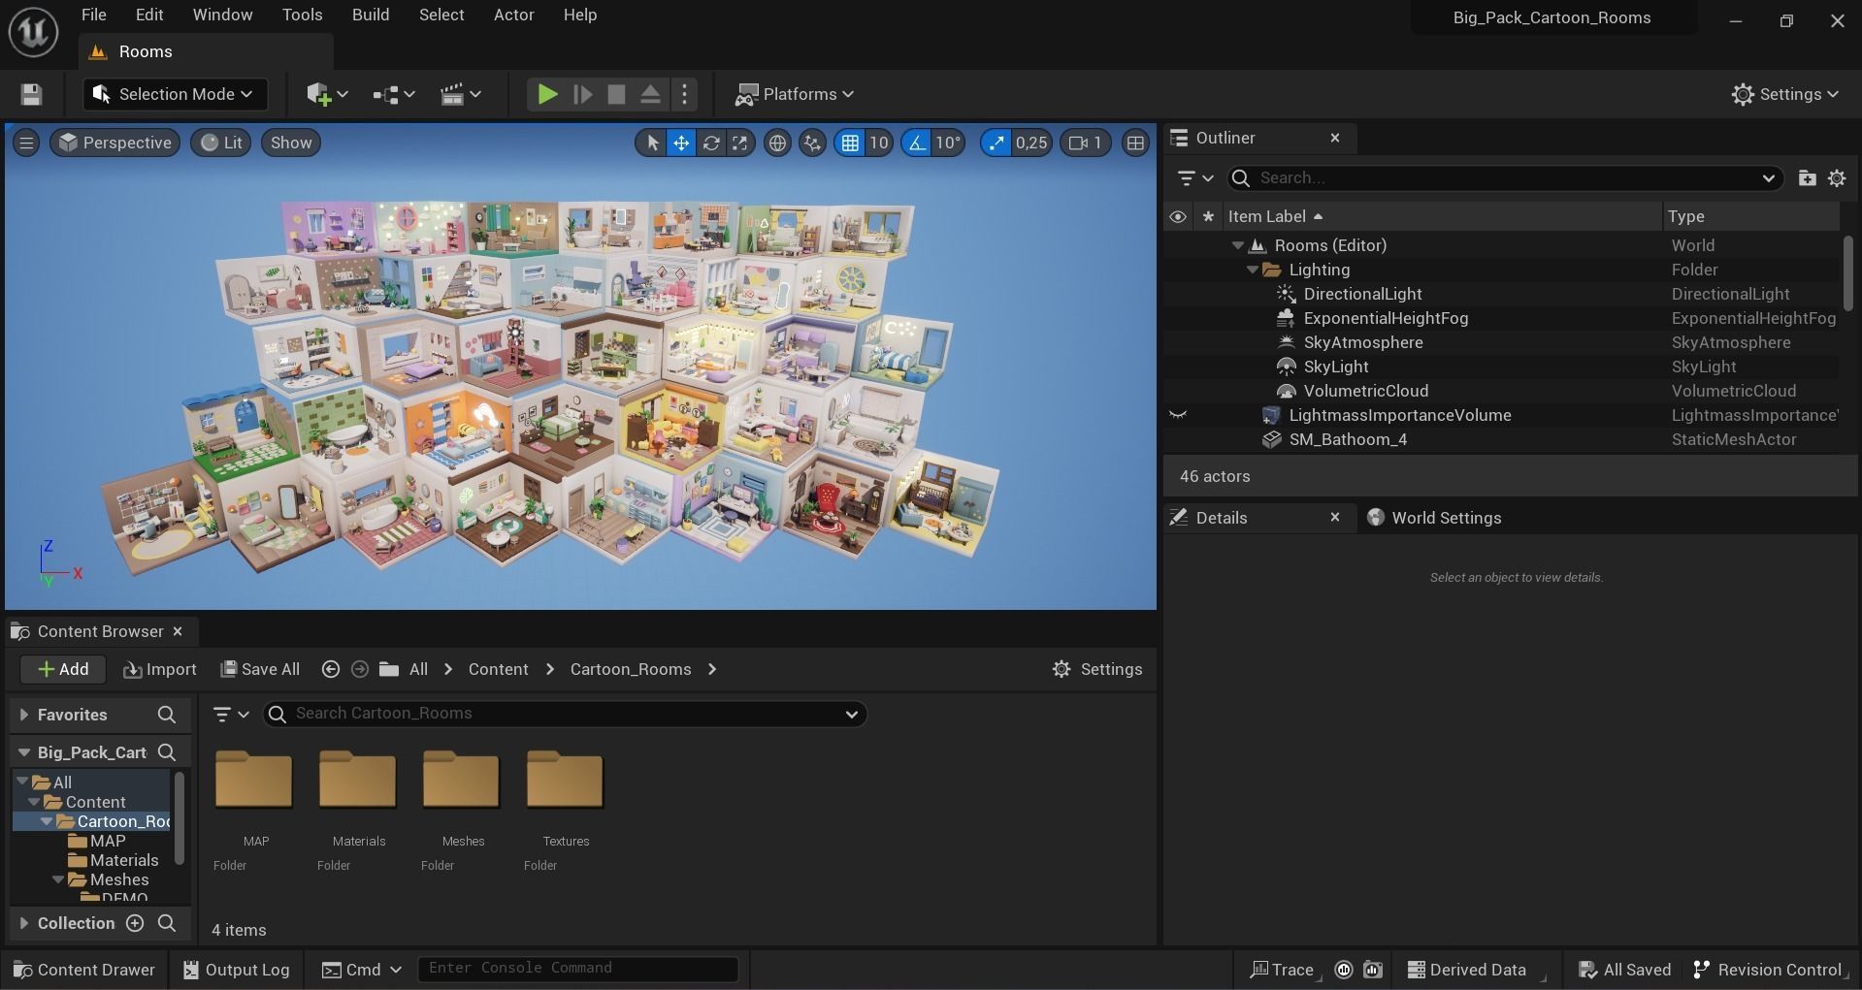
Task: Switch to the World Settings tab
Action: [x=1434, y=518]
